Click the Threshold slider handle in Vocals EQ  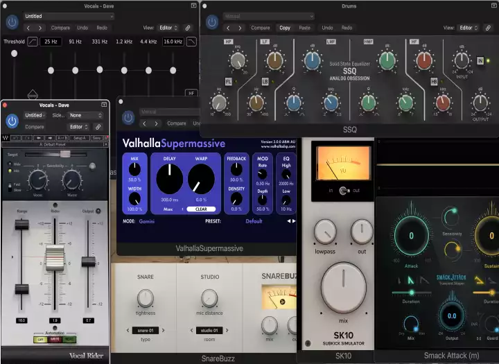tap(14, 53)
